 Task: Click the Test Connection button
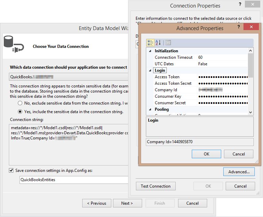[155, 186]
